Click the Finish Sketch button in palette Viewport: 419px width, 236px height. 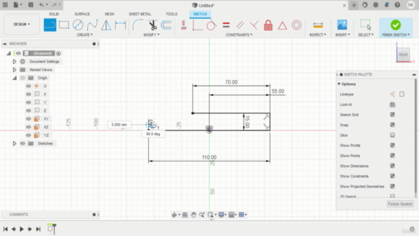pyautogui.click(x=400, y=204)
